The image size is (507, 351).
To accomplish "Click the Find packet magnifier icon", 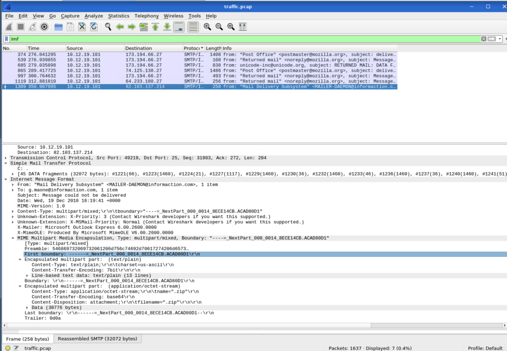I will pyautogui.click(x=108, y=27).
